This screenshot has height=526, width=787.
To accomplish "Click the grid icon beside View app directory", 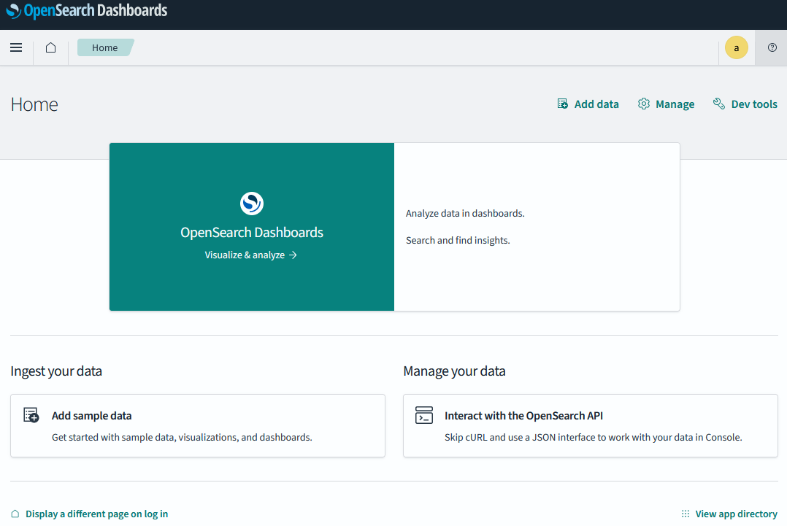I will (686, 514).
